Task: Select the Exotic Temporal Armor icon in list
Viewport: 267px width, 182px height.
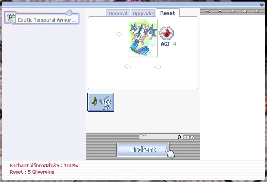Action: click(x=10, y=17)
